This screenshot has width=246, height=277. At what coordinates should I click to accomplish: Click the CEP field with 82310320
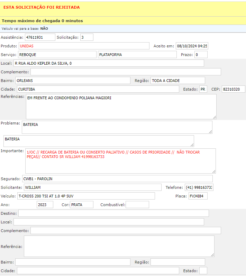(x=233, y=89)
